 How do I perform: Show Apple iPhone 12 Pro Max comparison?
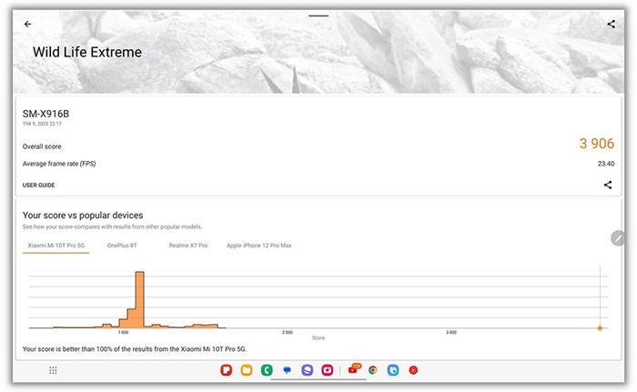tap(259, 246)
